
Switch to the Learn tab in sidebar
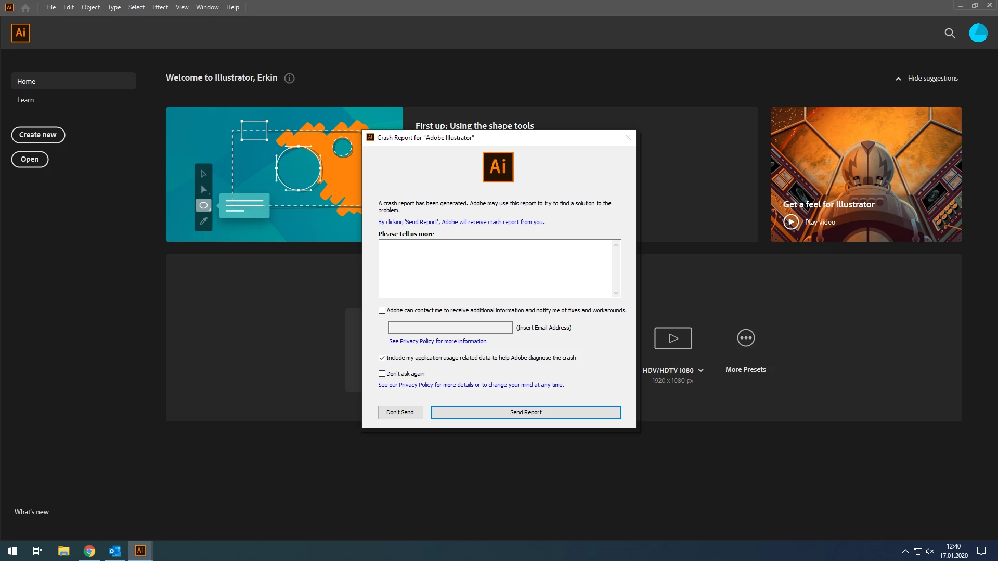pyautogui.click(x=25, y=100)
